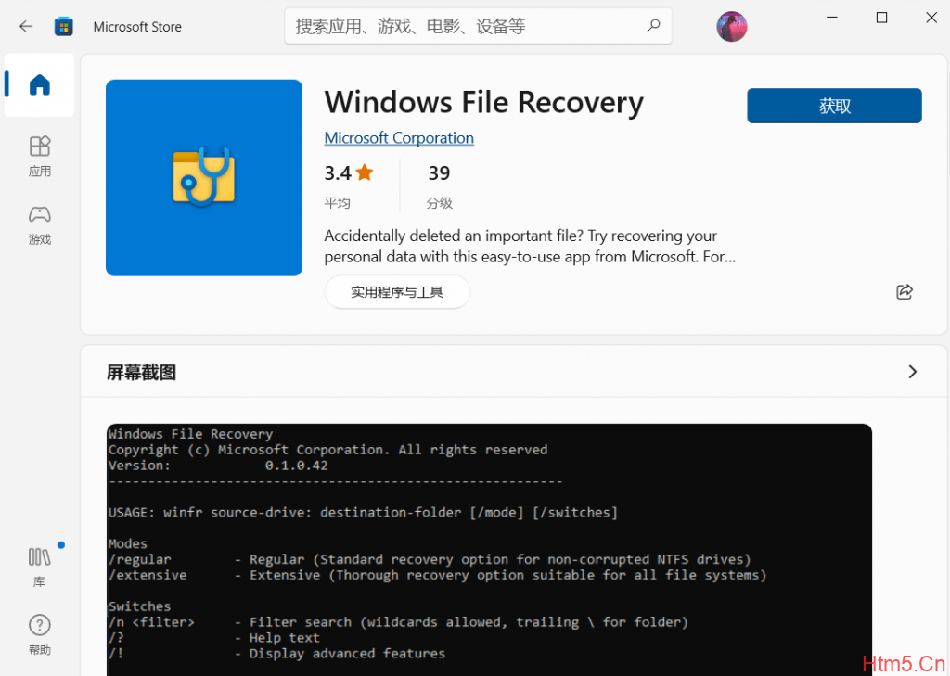Open the 游戏 (Games) section
The width and height of the screenshot is (950, 676).
point(39,224)
